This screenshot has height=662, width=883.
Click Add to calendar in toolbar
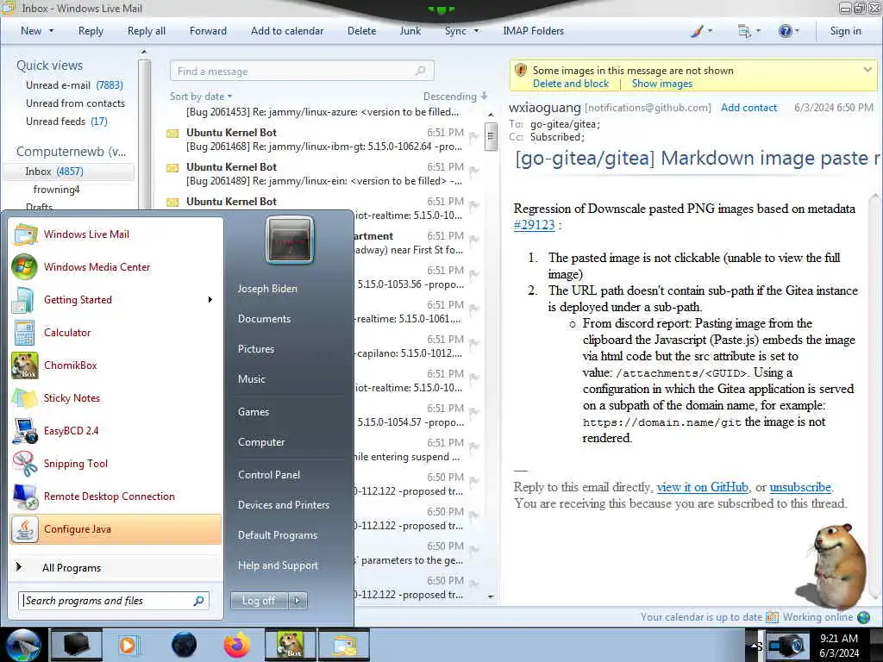(287, 31)
